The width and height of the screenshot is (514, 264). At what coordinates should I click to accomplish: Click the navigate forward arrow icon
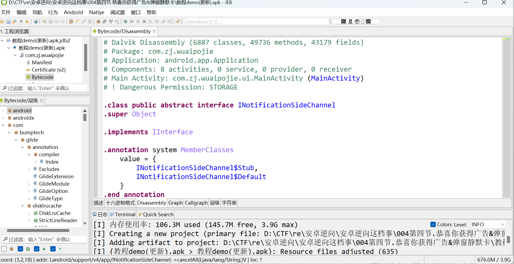(x=63, y=21)
